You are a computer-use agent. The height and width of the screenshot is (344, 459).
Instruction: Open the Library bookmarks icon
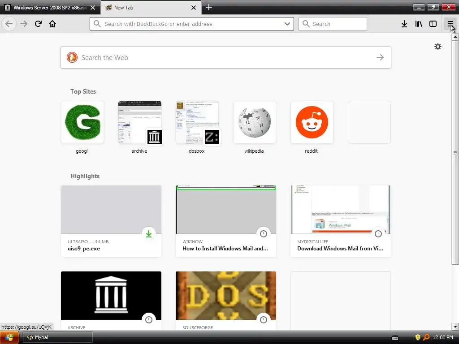pos(419,24)
